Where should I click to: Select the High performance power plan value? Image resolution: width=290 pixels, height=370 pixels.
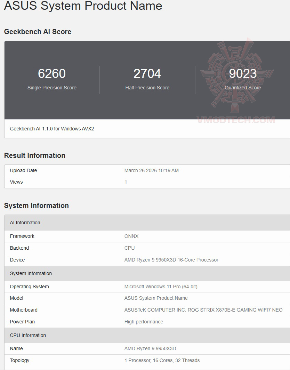coord(144,322)
